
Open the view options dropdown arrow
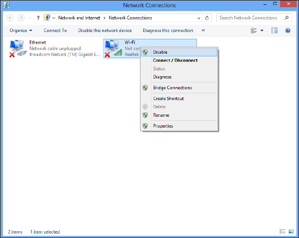click(x=262, y=31)
